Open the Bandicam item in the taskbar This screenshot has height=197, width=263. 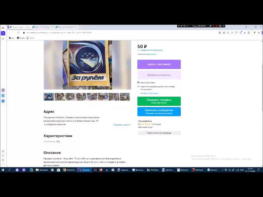pyautogui.click(x=198, y=170)
